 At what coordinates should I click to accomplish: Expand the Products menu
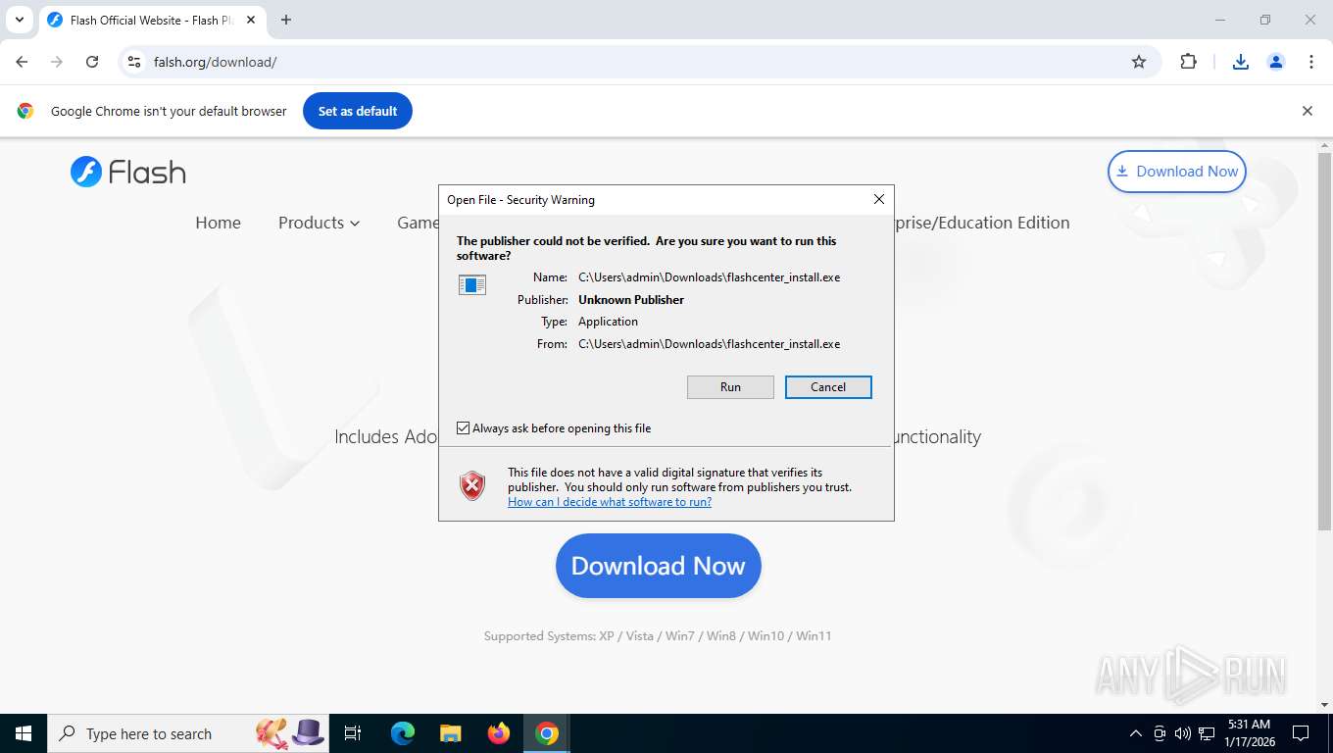tap(319, 223)
